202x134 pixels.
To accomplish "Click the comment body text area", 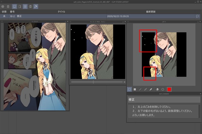I will (163, 111).
